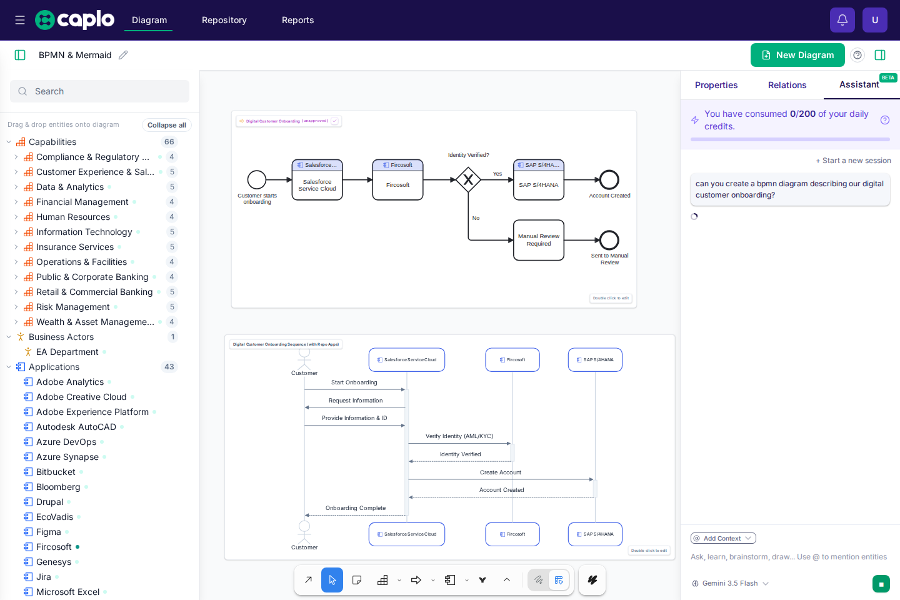Click the Information Technology capability icon

(28, 232)
